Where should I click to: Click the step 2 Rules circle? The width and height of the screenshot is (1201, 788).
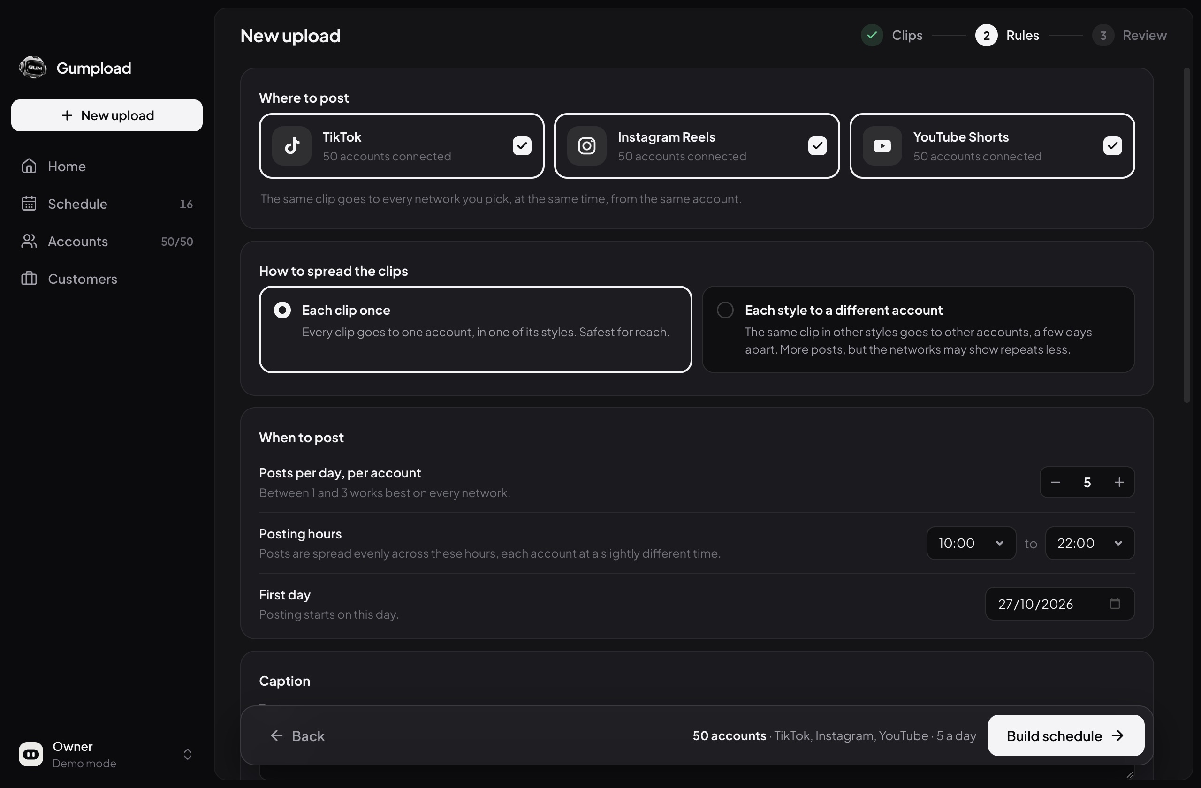pyautogui.click(x=986, y=35)
